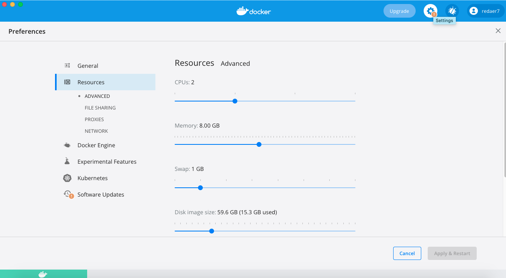This screenshot has width=506, height=278.
Task: Click the Experimental Features flask icon
Action: pos(67,161)
